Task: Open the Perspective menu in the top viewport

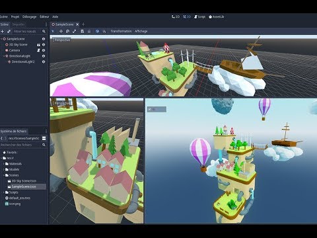Action: coord(61,40)
